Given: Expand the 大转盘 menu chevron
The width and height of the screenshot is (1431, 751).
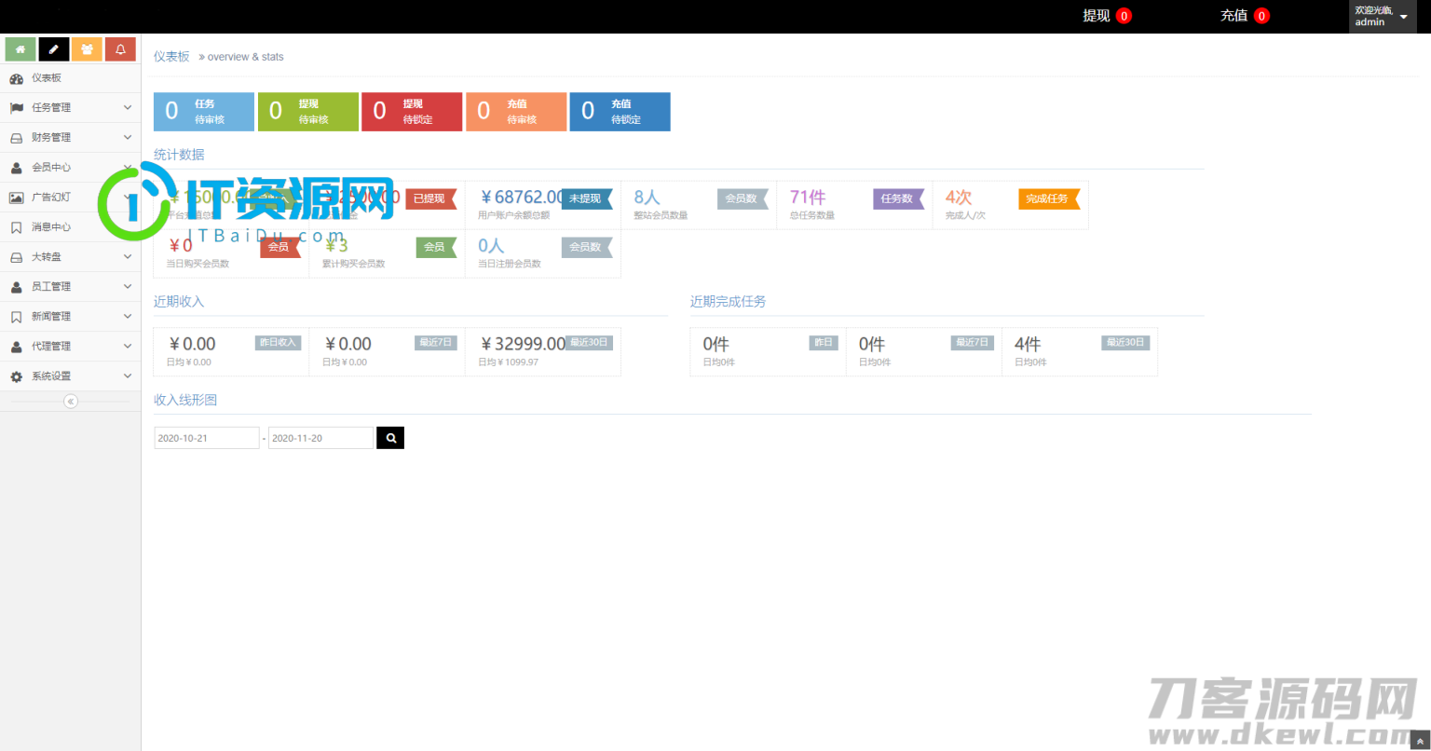Looking at the screenshot, I should (x=128, y=257).
